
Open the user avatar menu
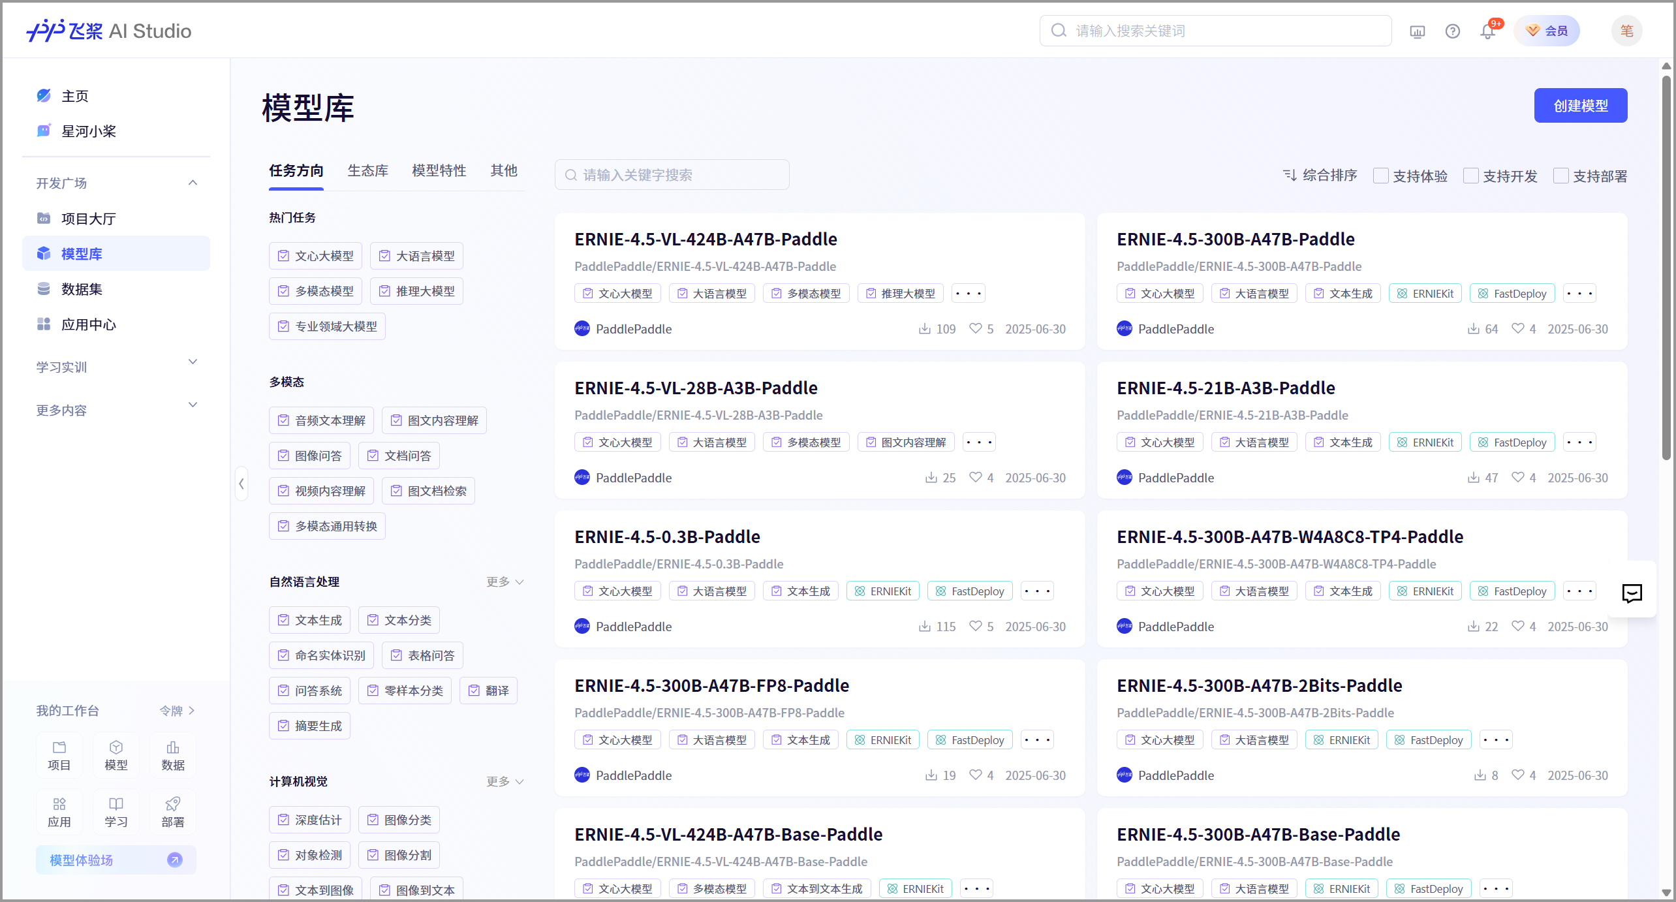tap(1626, 31)
